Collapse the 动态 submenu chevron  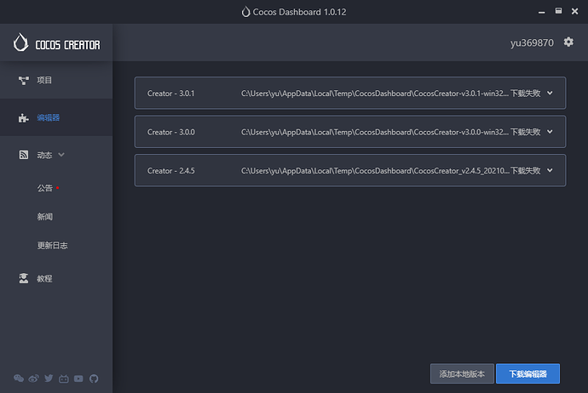[x=61, y=155]
